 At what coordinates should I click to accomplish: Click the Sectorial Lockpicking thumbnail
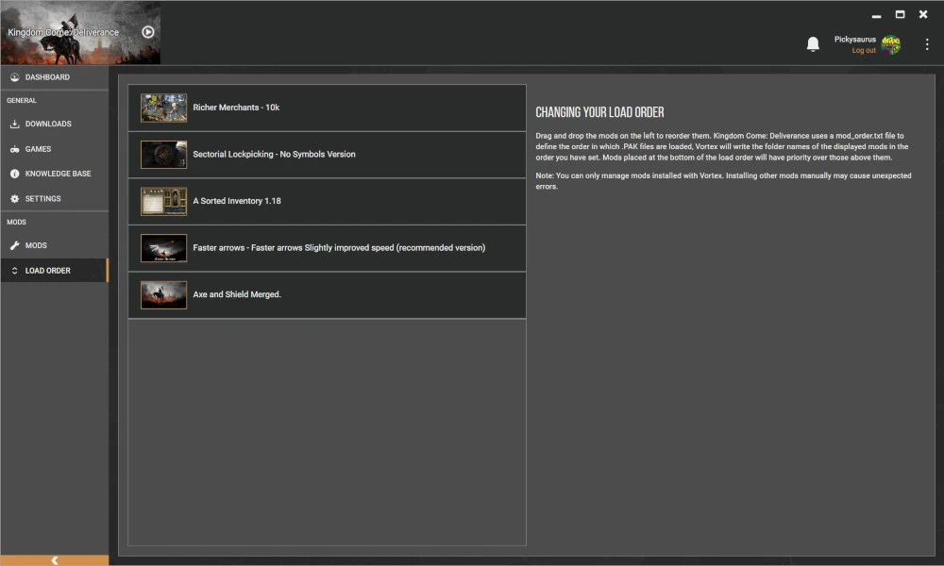click(x=163, y=155)
